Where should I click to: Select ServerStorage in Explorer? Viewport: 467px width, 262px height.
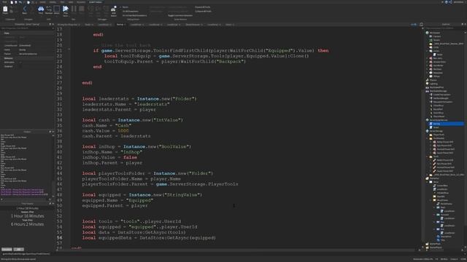tap(436, 131)
